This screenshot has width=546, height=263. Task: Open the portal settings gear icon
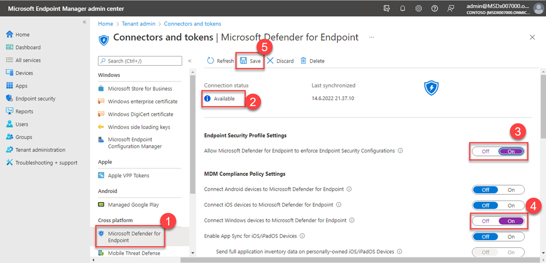tap(419, 9)
